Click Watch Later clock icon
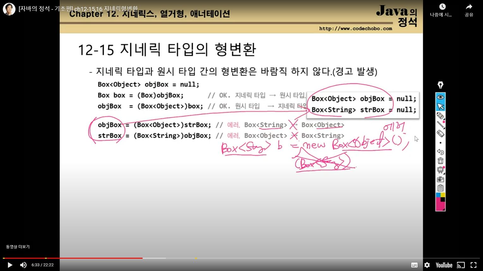Viewport: 483px width, 271px height. 442,7
